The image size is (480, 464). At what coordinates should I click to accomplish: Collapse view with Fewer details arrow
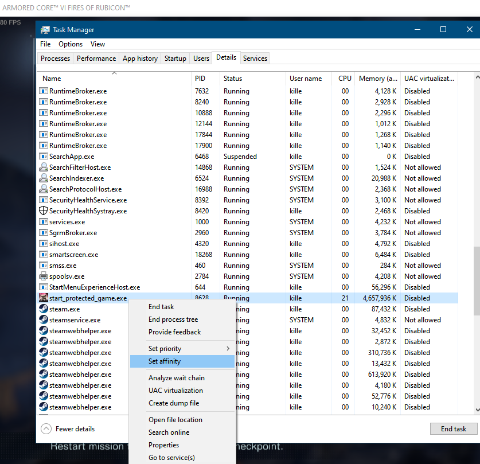coord(46,429)
